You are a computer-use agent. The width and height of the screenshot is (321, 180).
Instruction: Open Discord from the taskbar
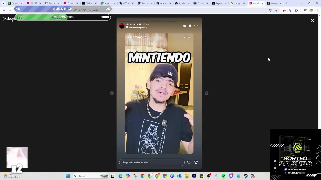[x=231, y=176]
